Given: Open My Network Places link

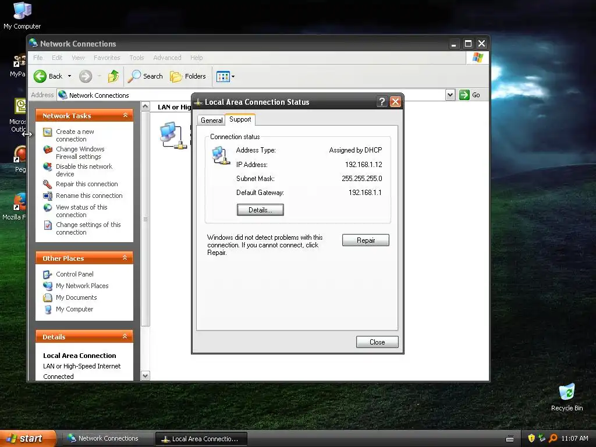Looking at the screenshot, I should 82,286.
